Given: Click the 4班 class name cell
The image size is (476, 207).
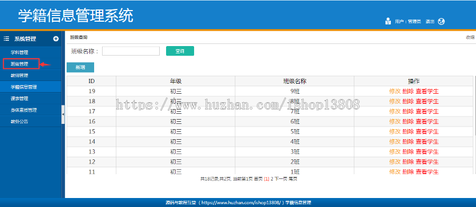Looking at the screenshot, I should coord(295,142).
